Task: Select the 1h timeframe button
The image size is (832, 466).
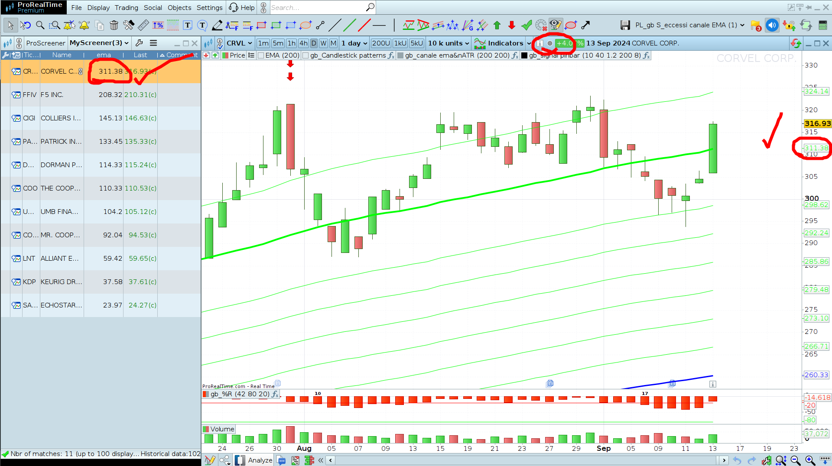Action: (292, 43)
